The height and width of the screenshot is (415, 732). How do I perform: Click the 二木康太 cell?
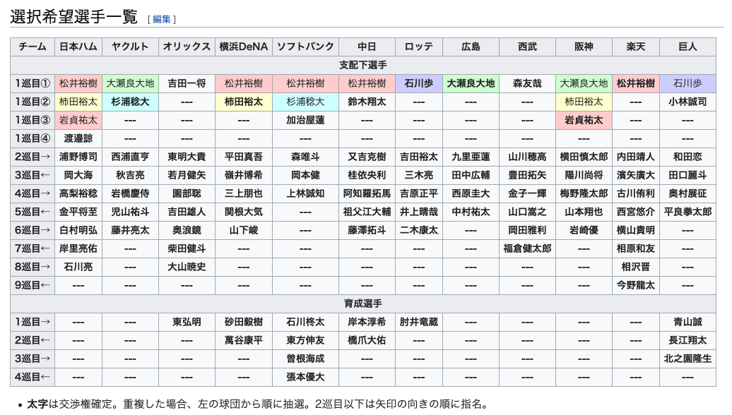(x=419, y=230)
